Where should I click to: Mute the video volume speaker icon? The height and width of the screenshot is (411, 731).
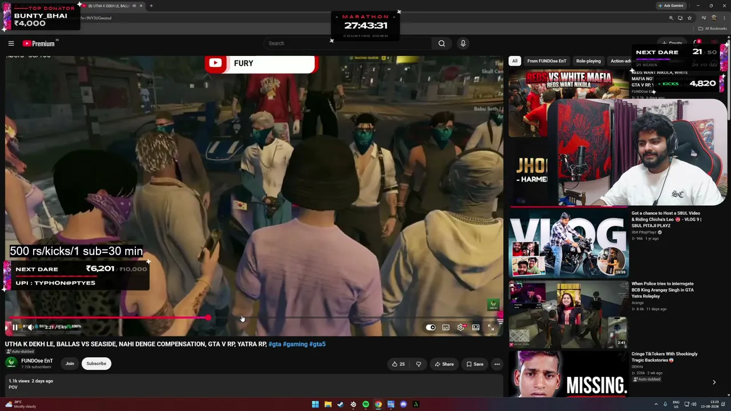point(30,327)
